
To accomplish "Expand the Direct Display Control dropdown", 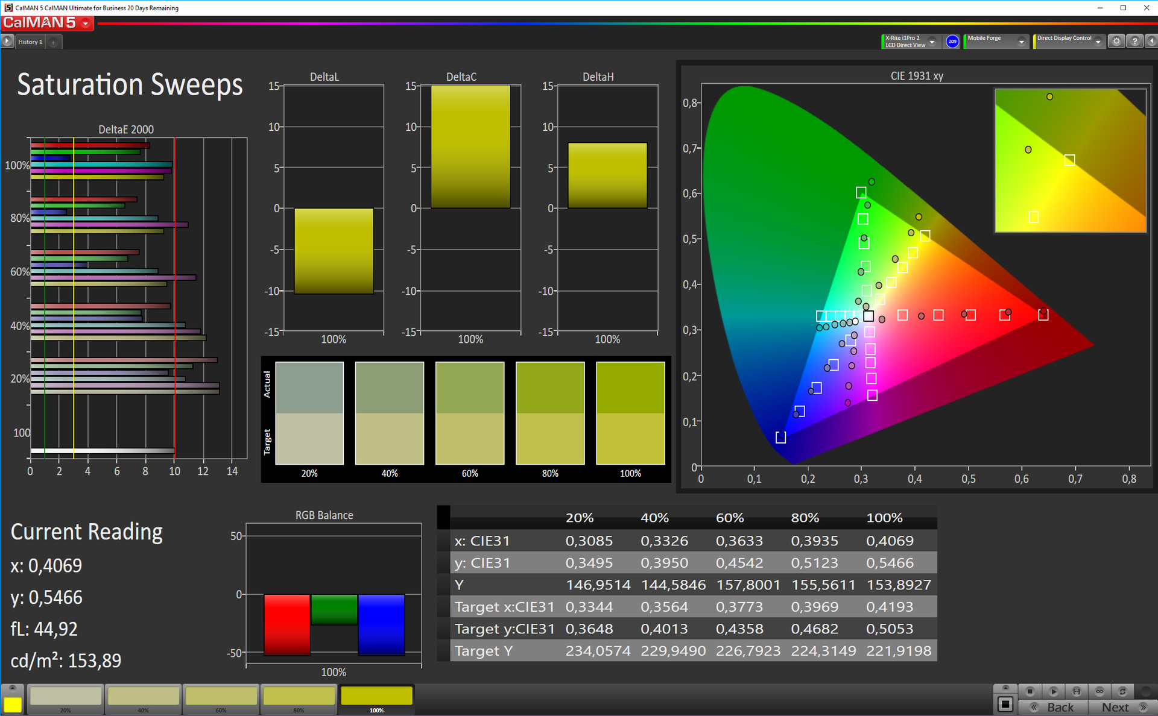I will click(1098, 42).
